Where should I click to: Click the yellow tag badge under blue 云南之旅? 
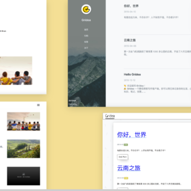tap(126, 178)
